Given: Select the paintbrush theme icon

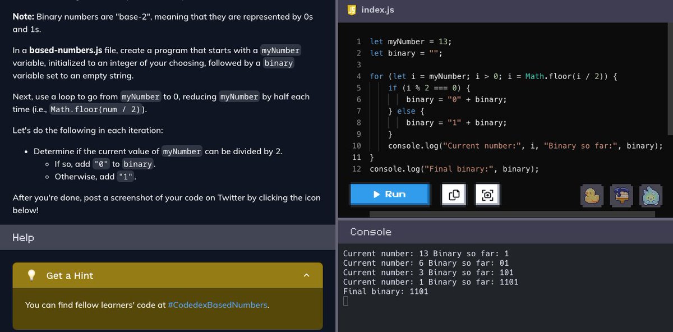Looking at the screenshot, I should [621, 196].
